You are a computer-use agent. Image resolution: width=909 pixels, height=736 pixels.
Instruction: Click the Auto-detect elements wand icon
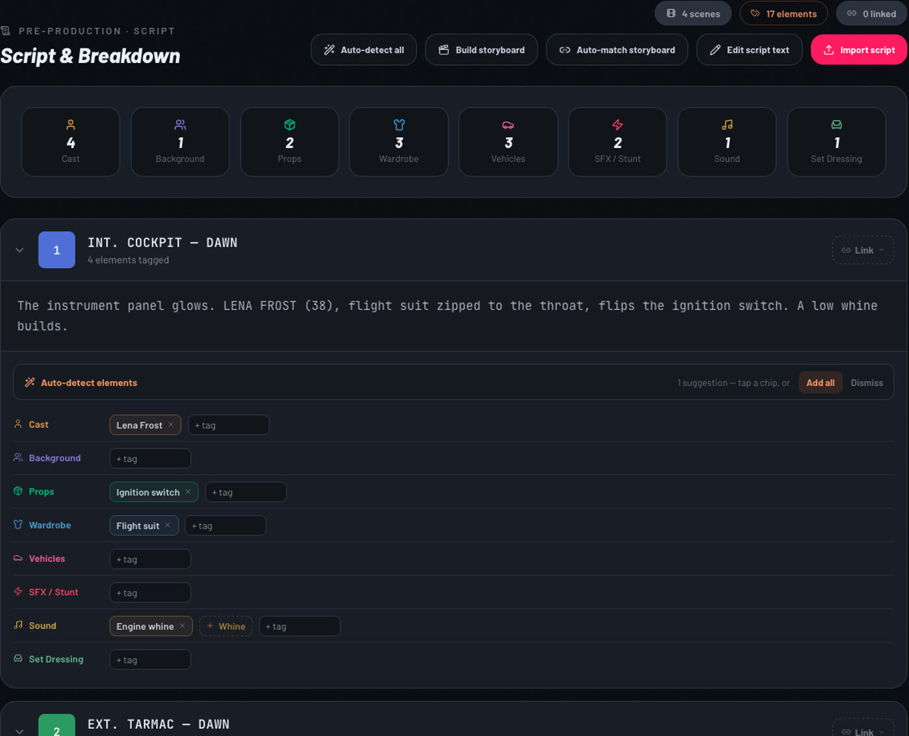coord(30,382)
